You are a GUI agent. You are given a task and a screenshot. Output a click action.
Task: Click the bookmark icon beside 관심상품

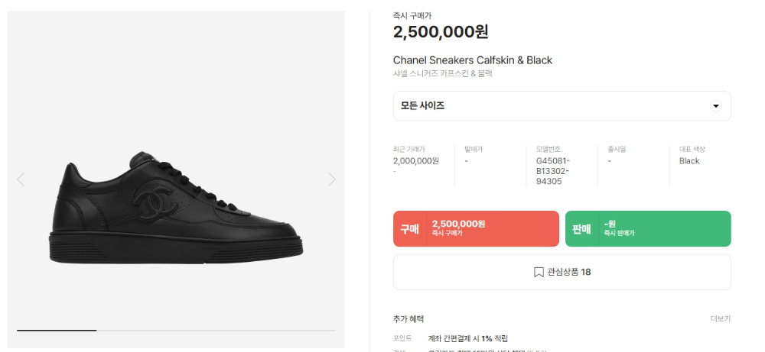pos(539,272)
